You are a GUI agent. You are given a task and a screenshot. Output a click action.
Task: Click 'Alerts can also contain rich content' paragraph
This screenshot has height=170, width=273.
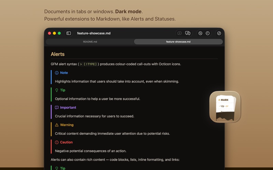click(x=115, y=159)
